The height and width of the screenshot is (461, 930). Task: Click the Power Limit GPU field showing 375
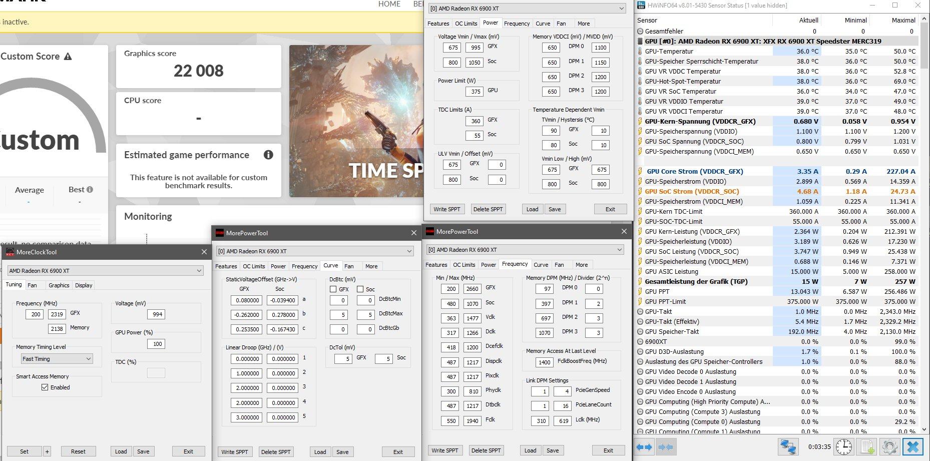(476, 92)
